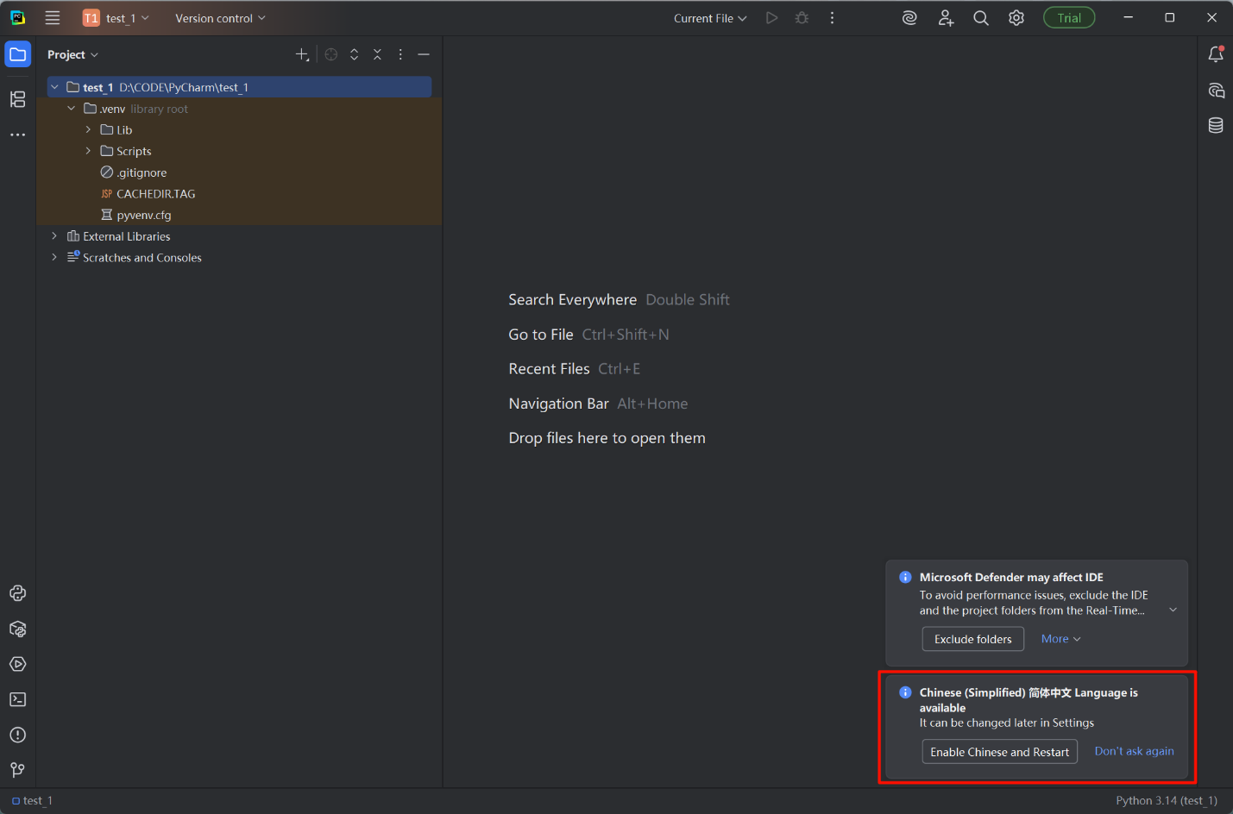1233x814 pixels.
Task: Open the Database tool window
Action: [1216, 125]
